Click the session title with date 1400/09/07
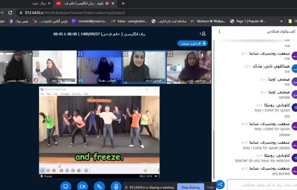This screenshot has width=297, height=190. tap(99, 34)
